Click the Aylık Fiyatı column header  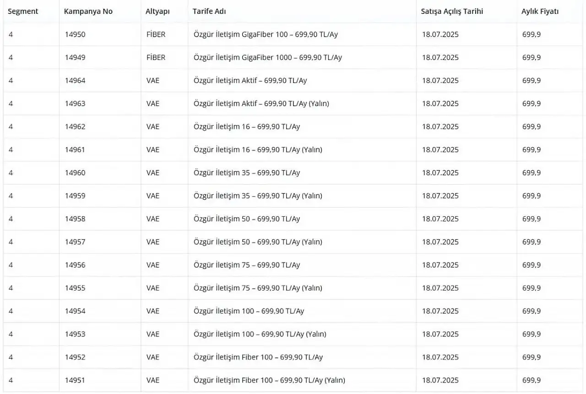tap(540, 11)
